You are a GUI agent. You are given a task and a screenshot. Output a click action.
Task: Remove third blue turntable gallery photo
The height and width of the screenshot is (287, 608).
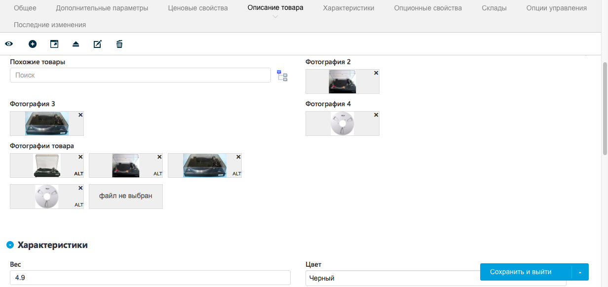(238, 157)
